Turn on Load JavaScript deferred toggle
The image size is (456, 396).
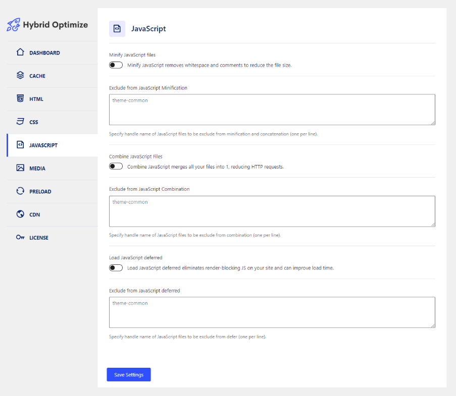click(116, 268)
